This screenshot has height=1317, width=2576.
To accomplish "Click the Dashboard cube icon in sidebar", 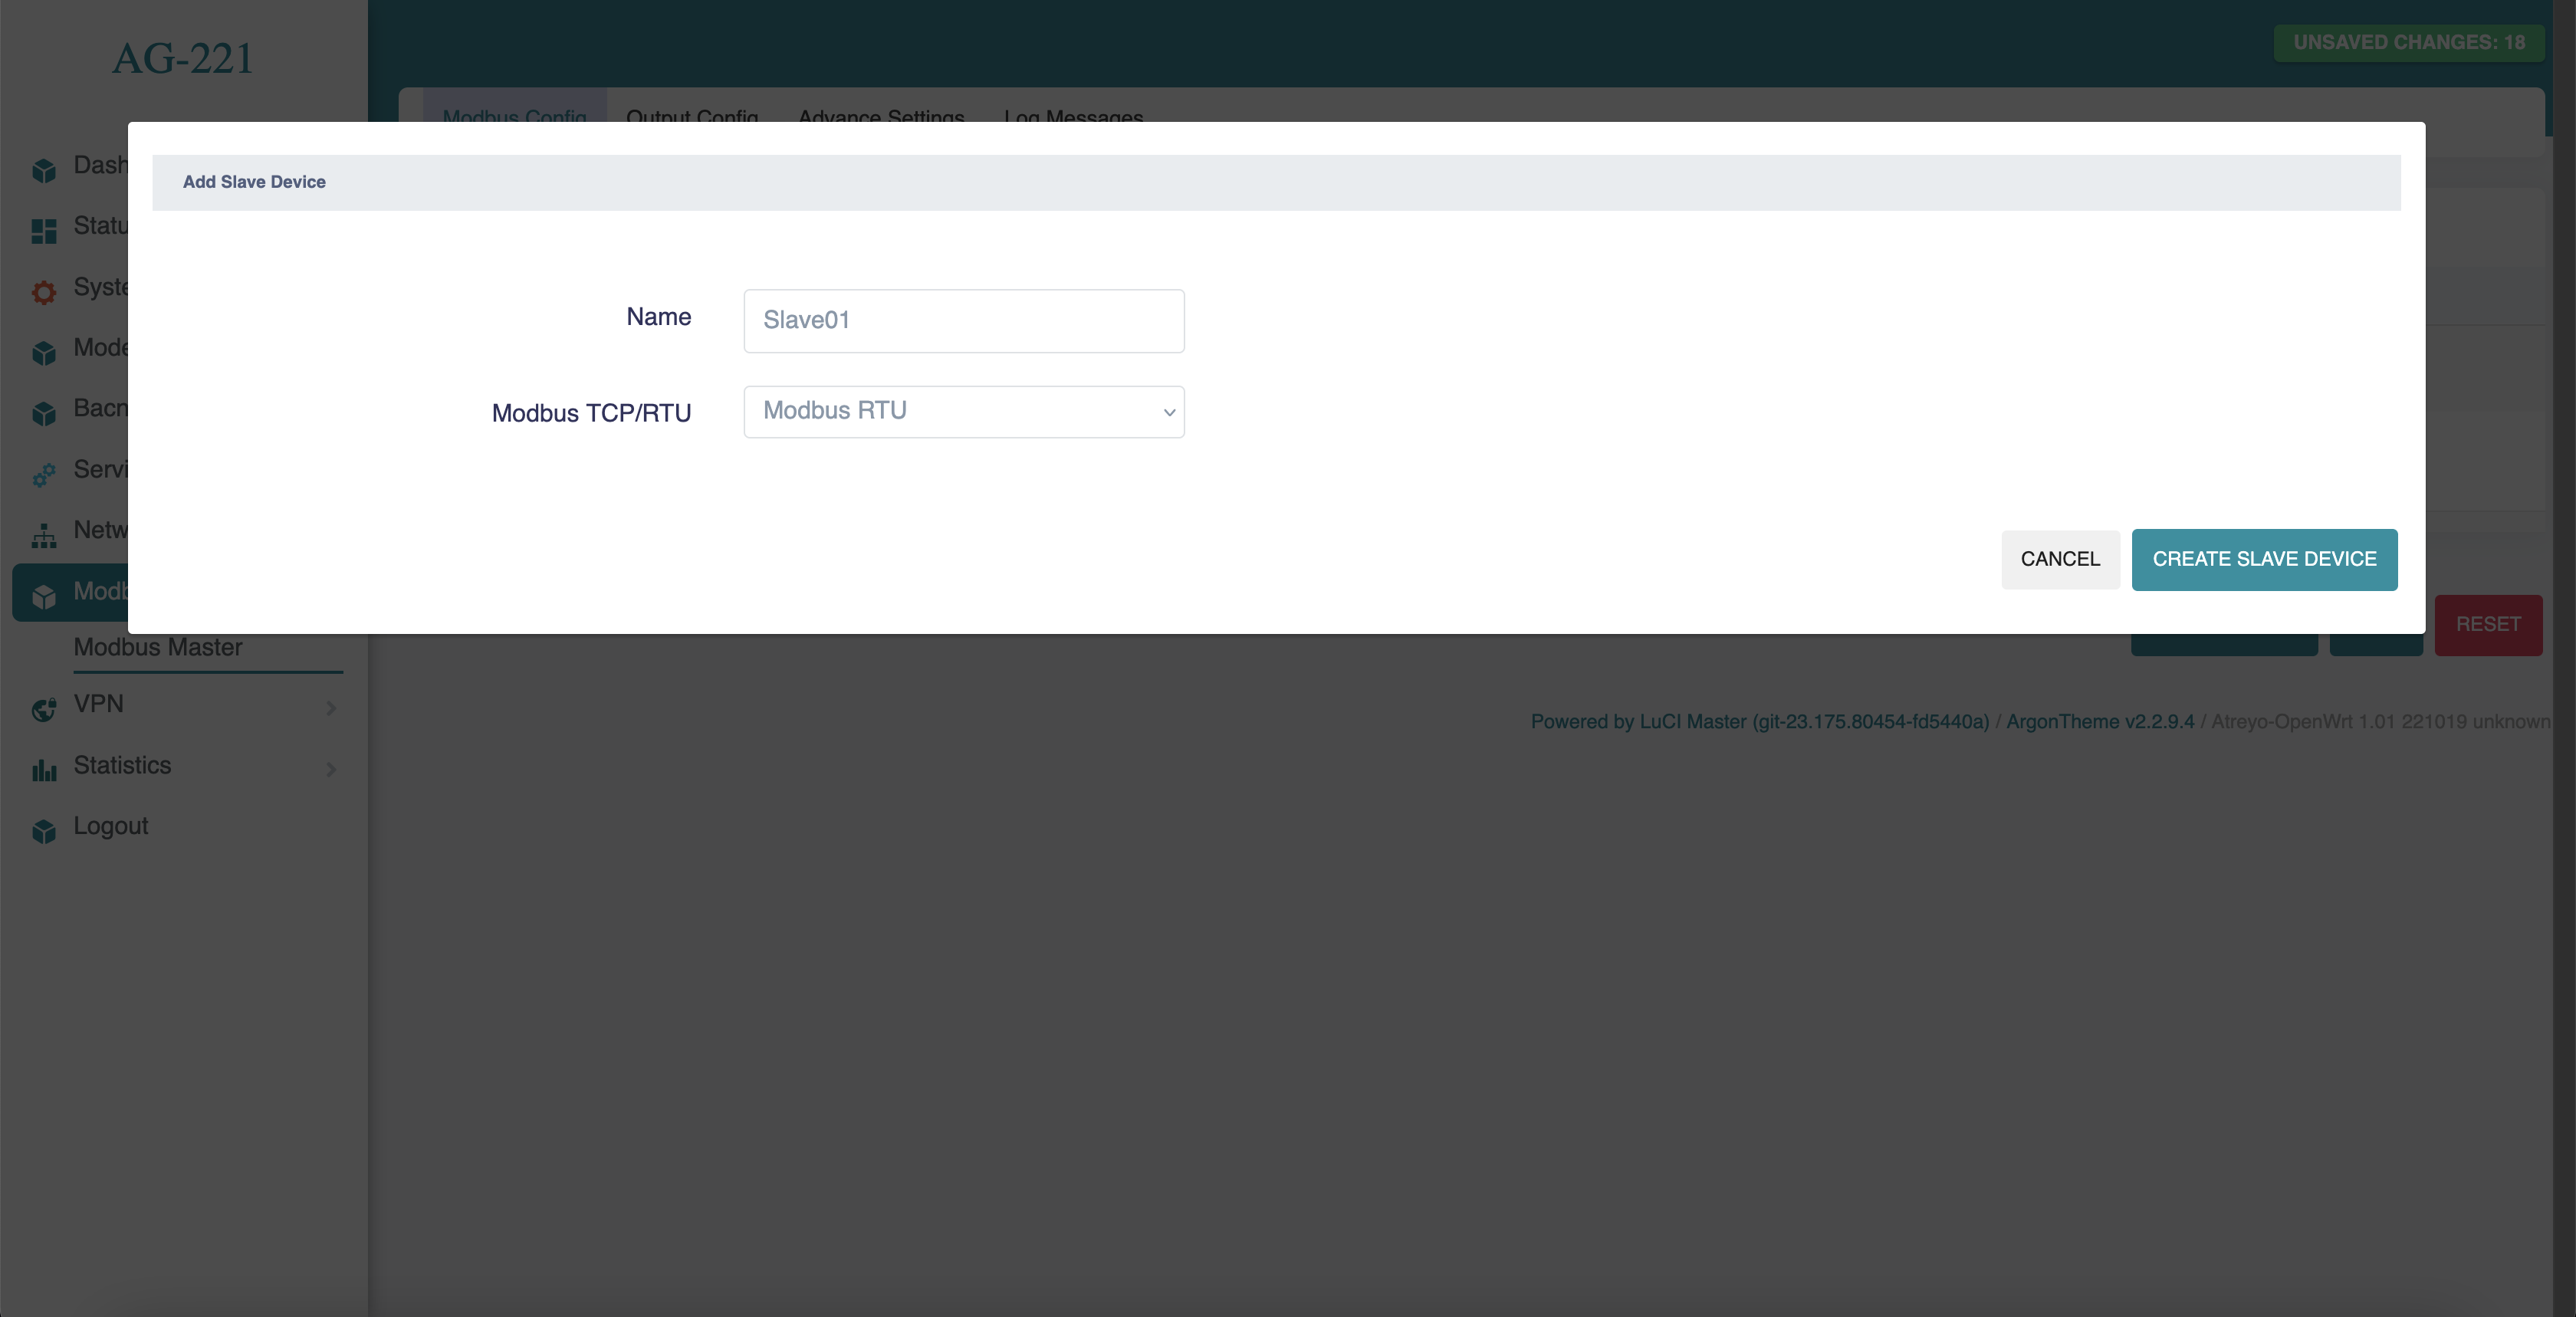I will (43, 170).
